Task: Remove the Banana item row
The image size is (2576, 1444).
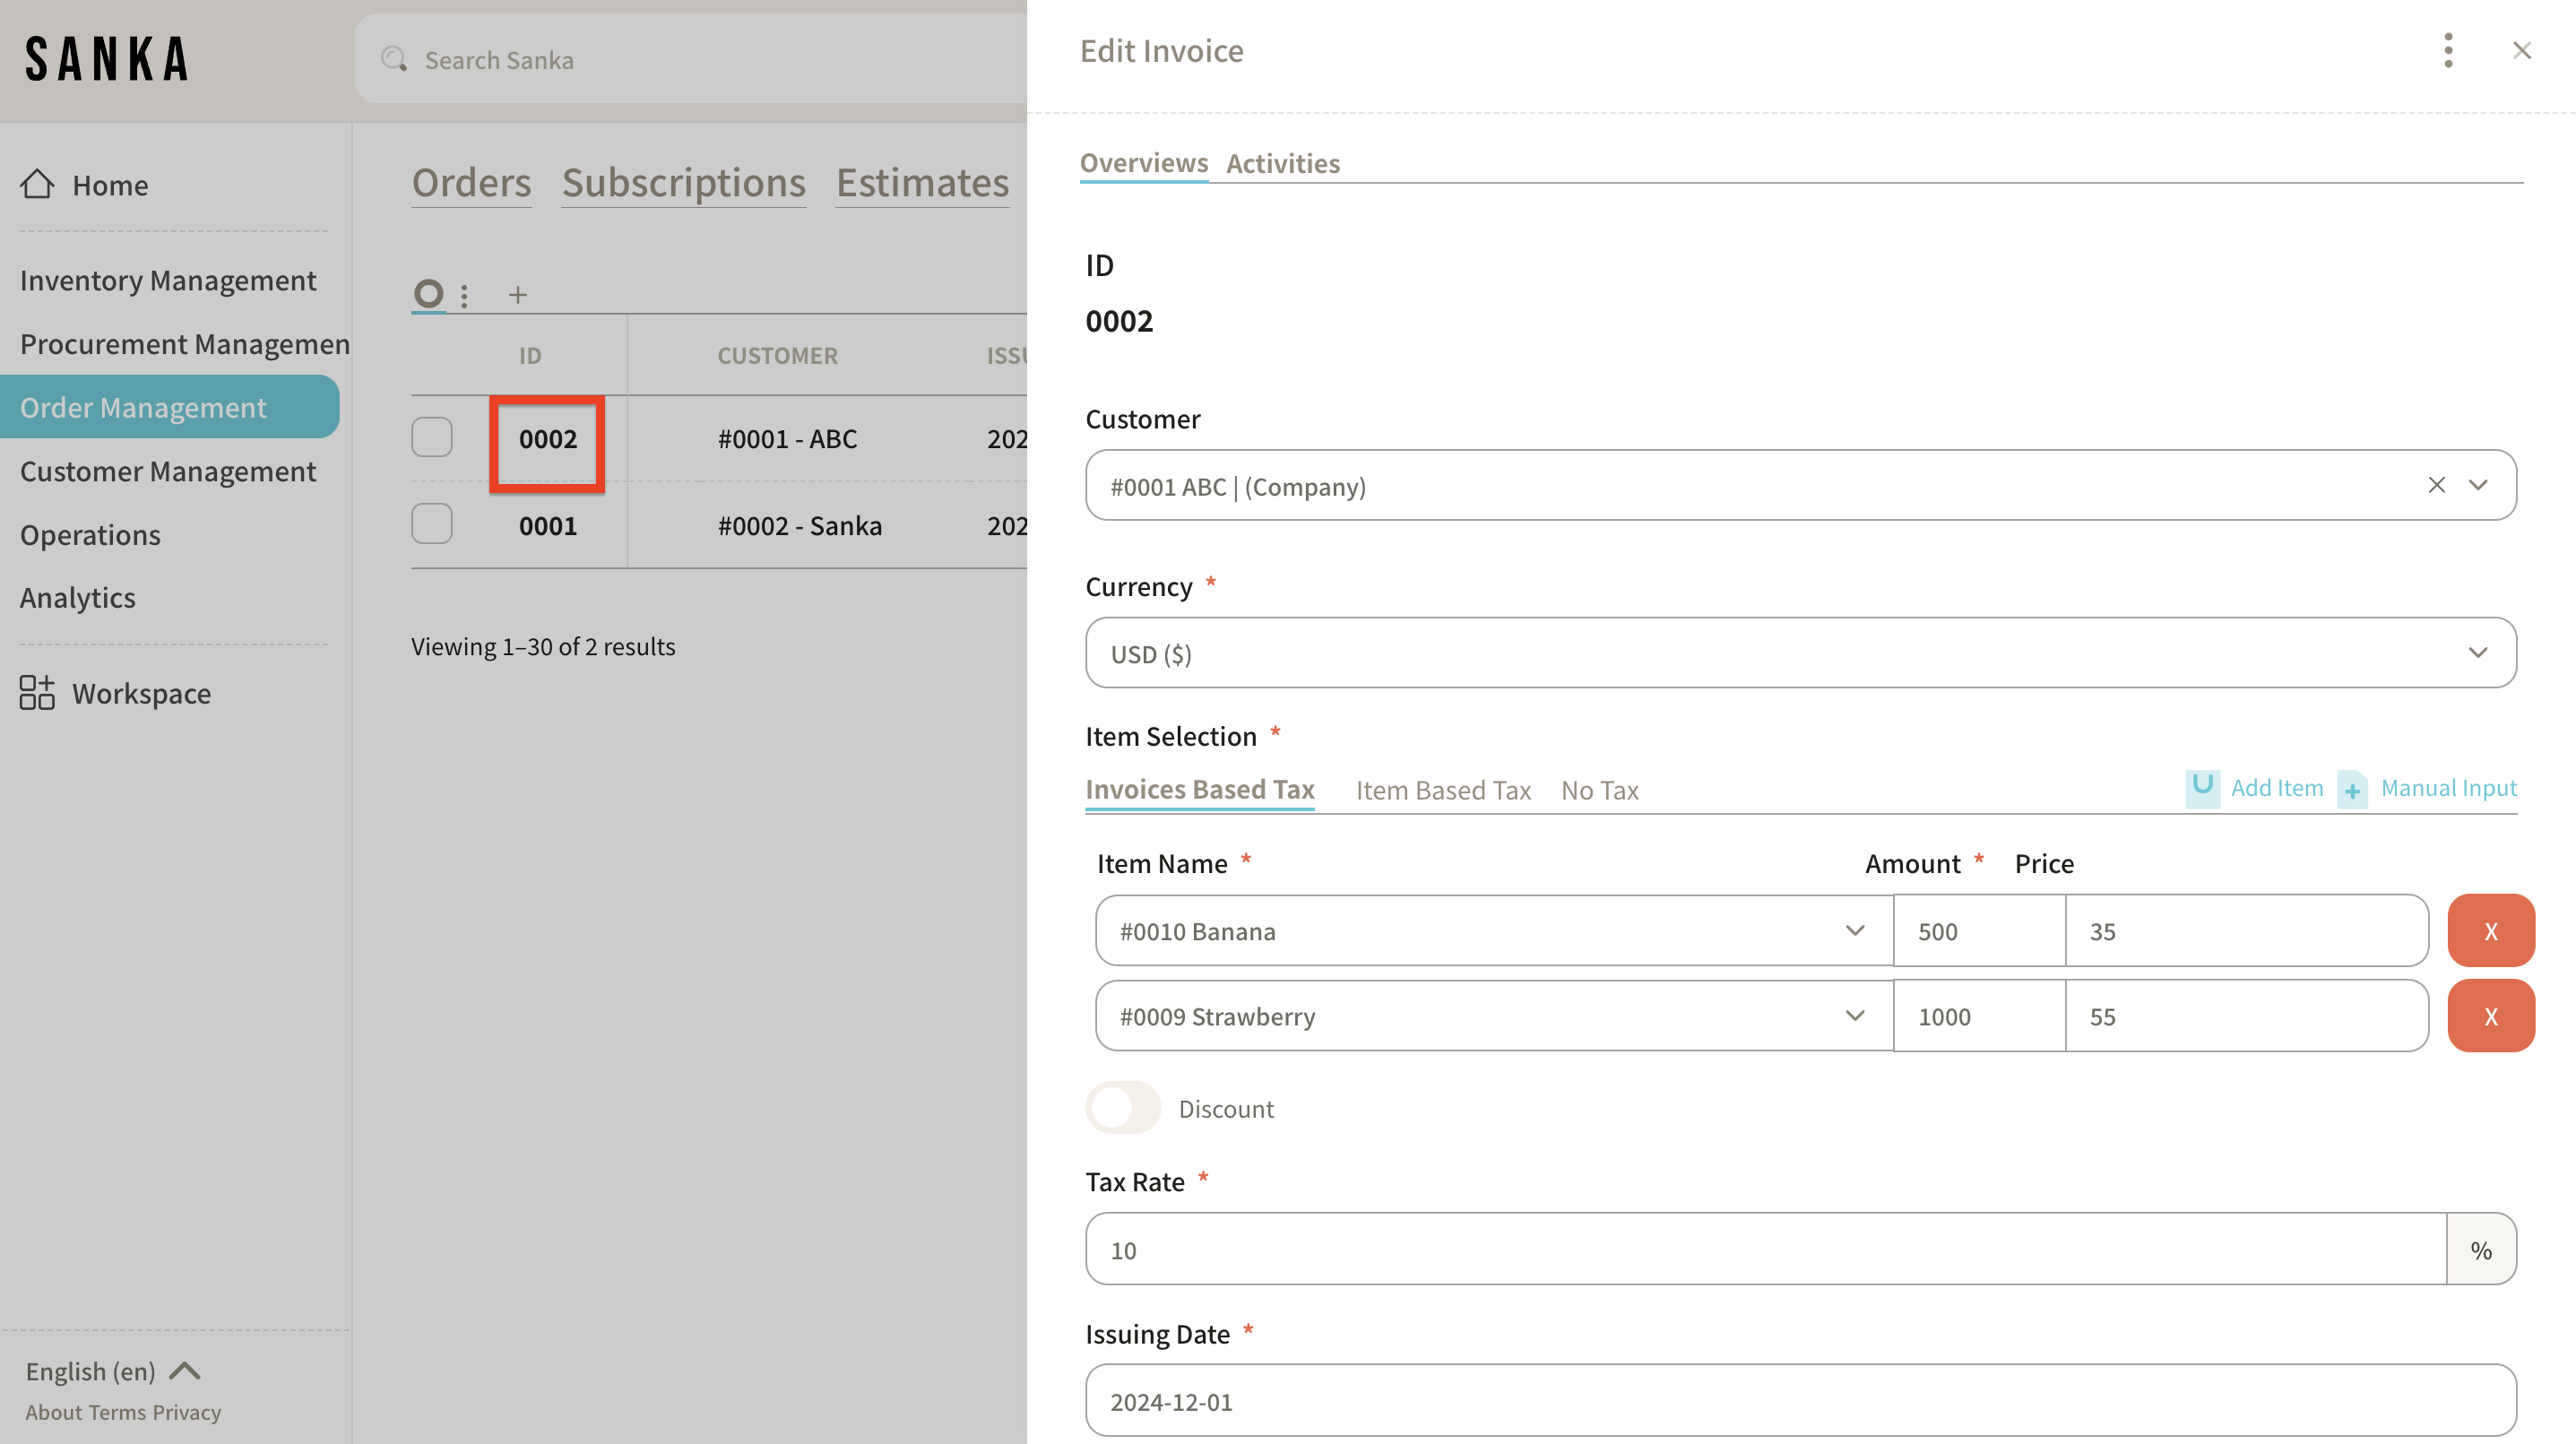Action: (x=2490, y=931)
